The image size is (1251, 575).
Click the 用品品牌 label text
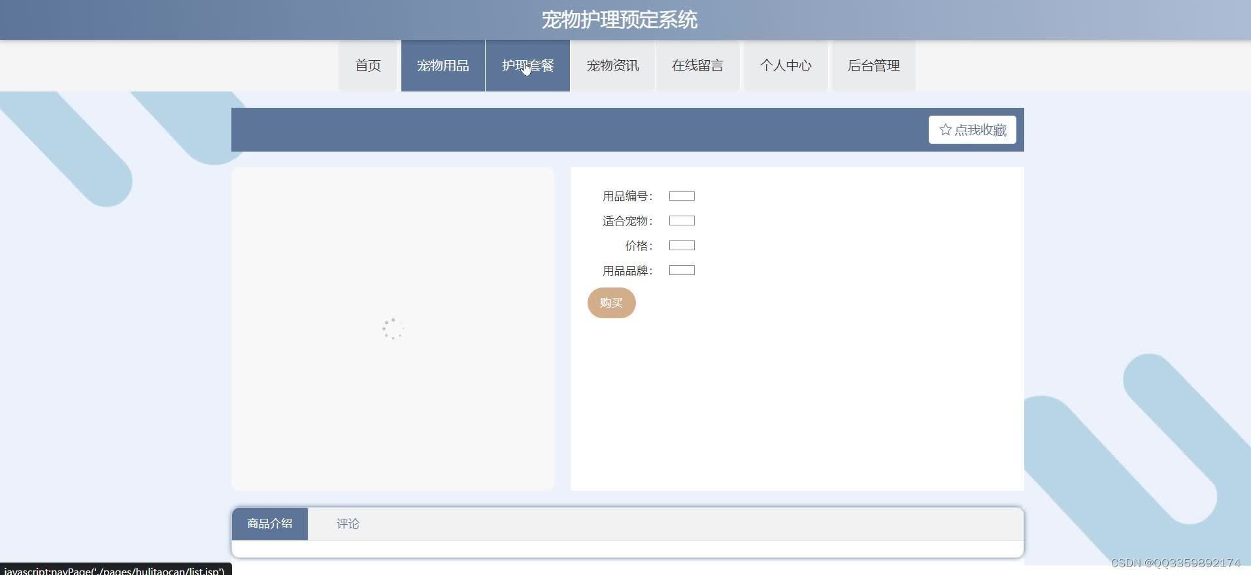point(627,271)
